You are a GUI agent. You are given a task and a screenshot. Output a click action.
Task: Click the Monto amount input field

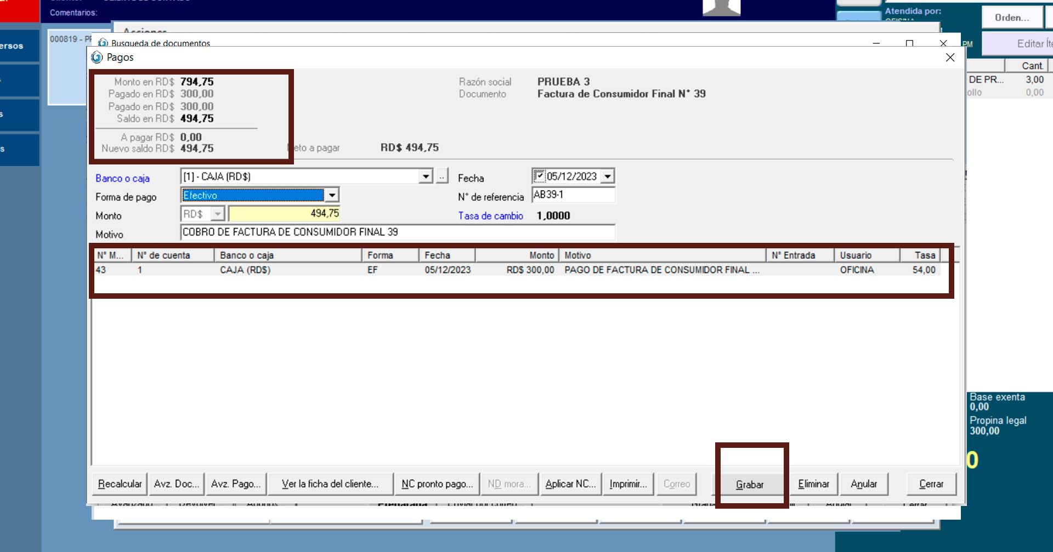[284, 214]
